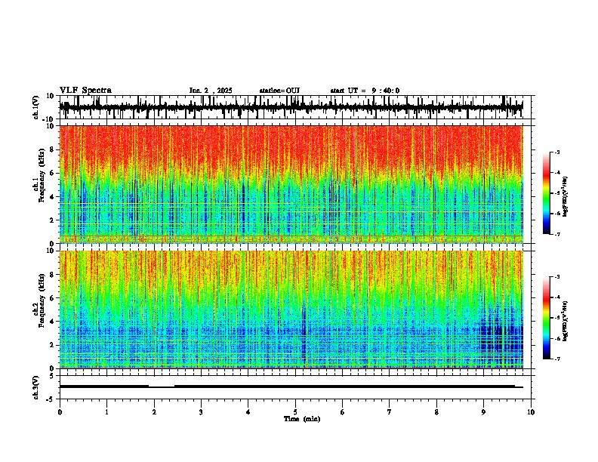
Task: Click the '-3' label on ch.1 color bar
Action: [557, 152]
